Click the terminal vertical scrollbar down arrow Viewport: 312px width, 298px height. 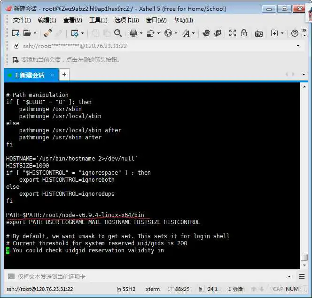tap(304, 266)
